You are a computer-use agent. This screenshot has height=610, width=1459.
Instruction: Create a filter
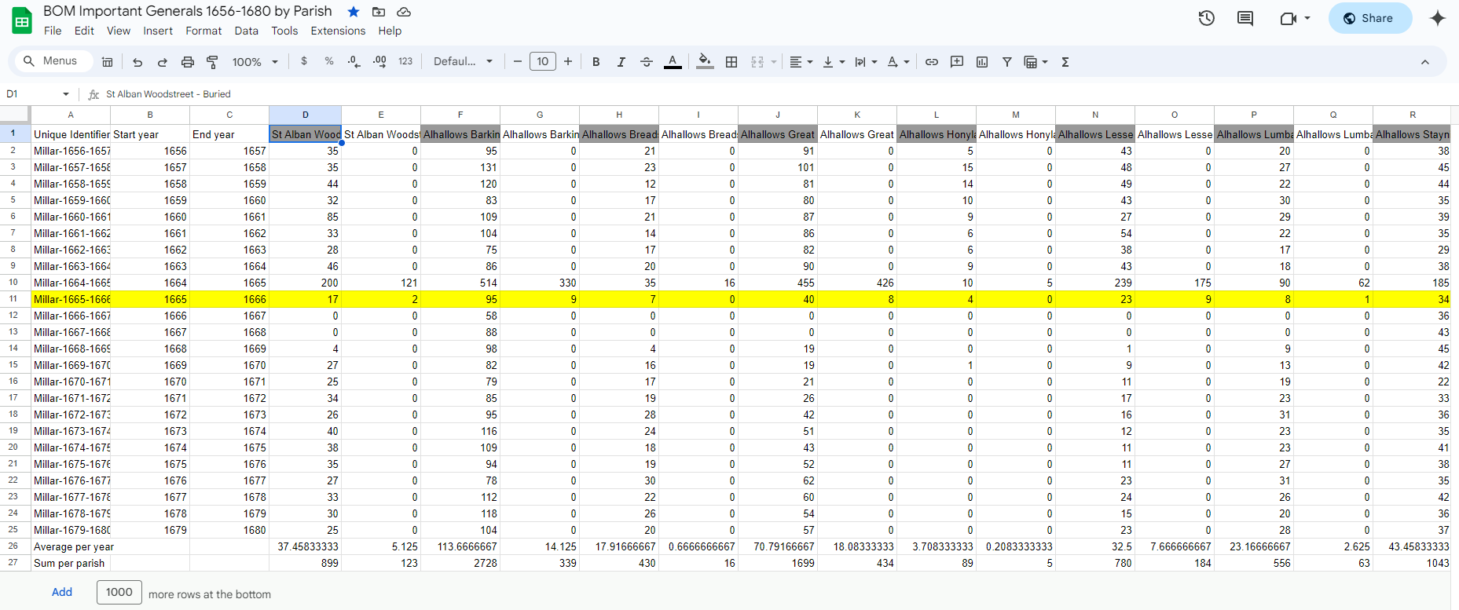point(1007,62)
